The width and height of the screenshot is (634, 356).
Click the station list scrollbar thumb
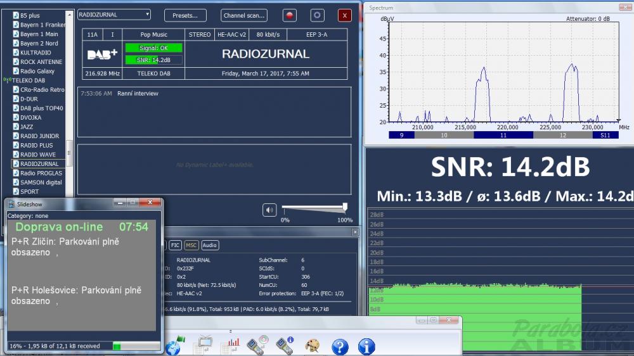point(70,153)
